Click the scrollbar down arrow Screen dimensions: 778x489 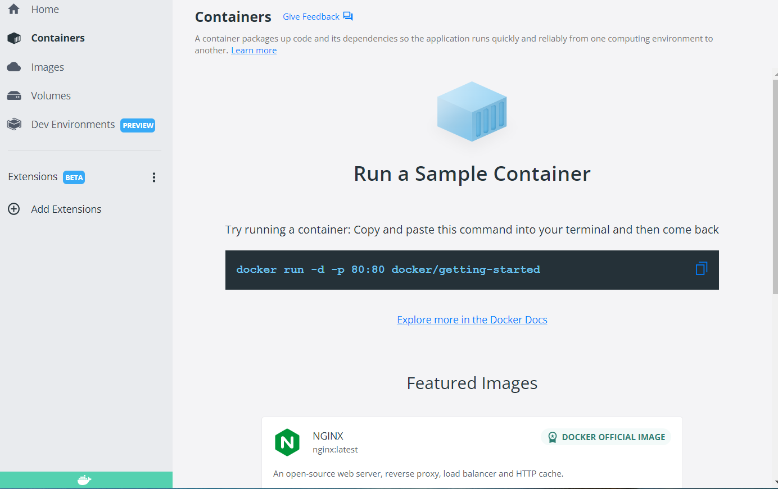tap(775, 482)
